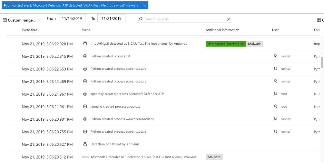Sort by the Event time column
Image resolution: width=324 pixels, height=163 pixels.
click(x=30, y=30)
